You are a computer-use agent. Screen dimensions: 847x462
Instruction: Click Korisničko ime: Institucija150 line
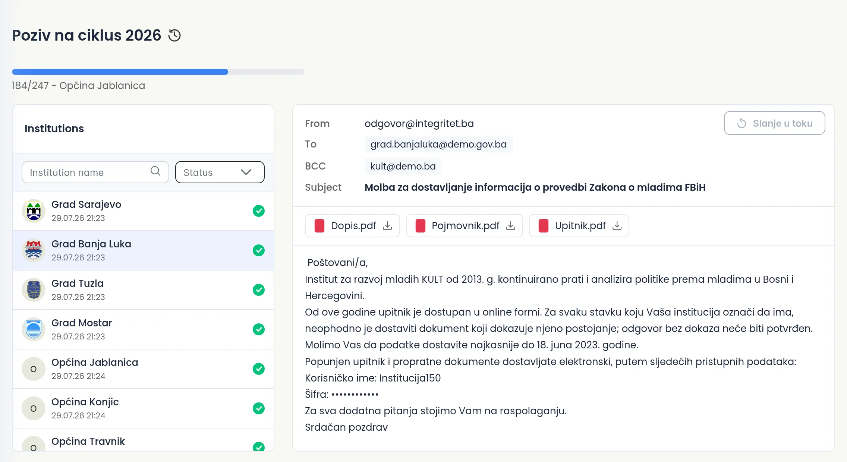click(373, 378)
